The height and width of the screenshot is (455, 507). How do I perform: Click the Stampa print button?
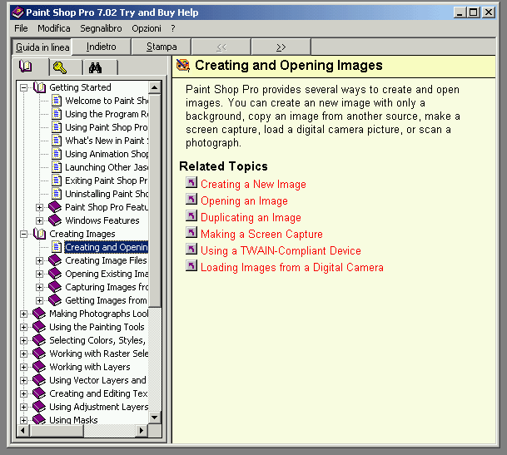(x=162, y=47)
